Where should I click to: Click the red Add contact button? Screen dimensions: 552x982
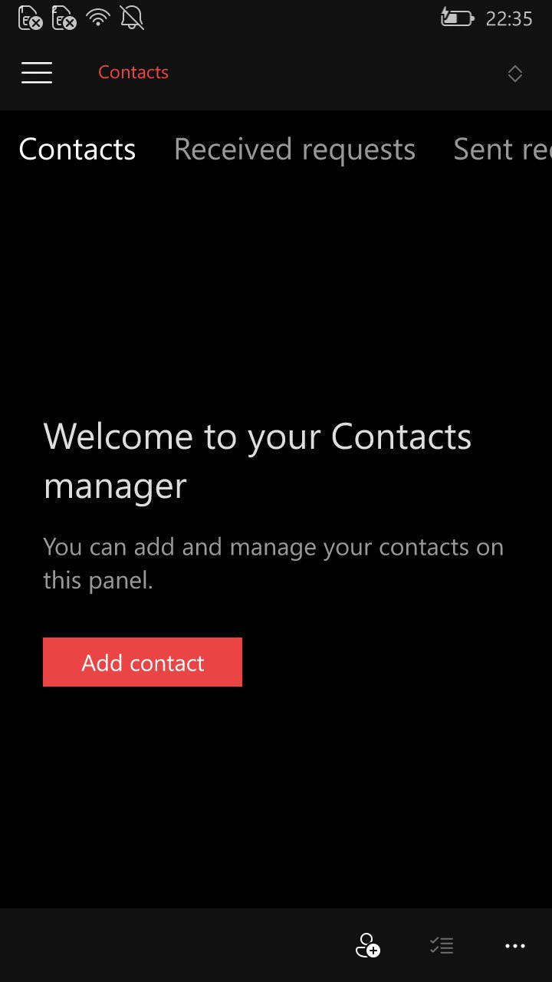point(143,662)
